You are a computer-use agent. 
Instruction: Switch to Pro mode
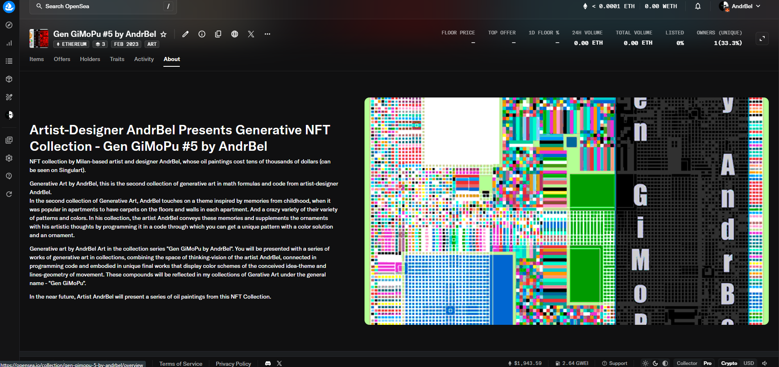[x=707, y=363]
